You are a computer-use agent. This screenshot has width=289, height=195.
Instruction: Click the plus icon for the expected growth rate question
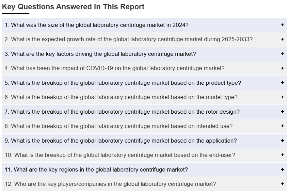point(283,39)
